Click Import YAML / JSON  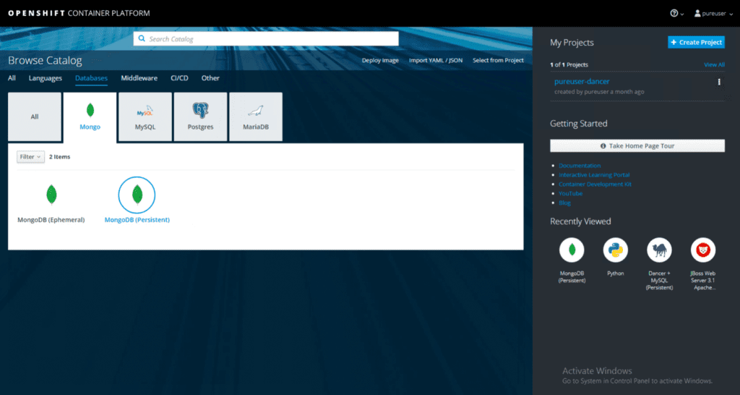(x=436, y=61)
